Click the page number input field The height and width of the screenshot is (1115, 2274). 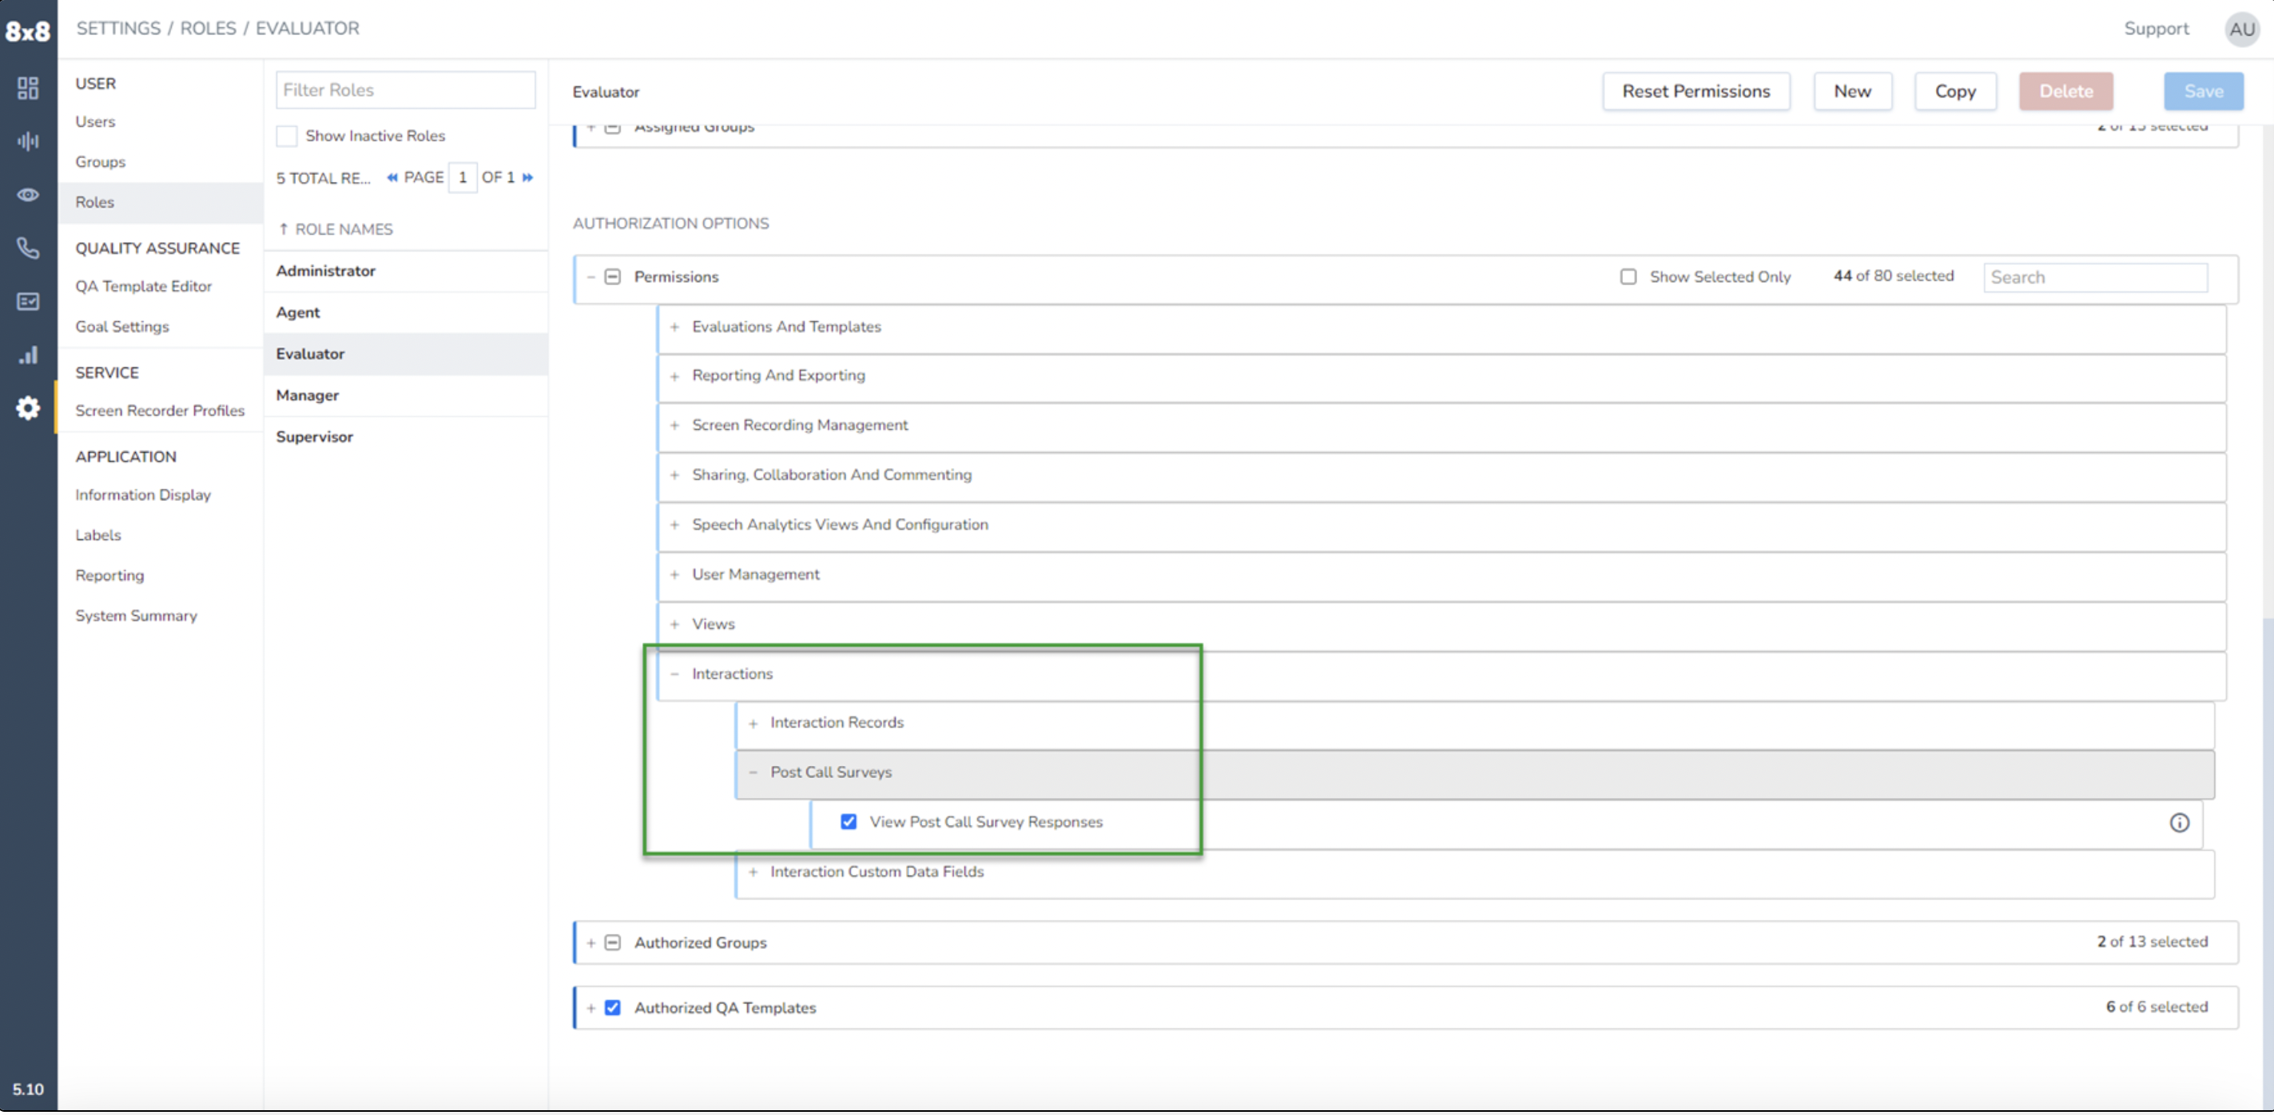[x=463, y=177]
